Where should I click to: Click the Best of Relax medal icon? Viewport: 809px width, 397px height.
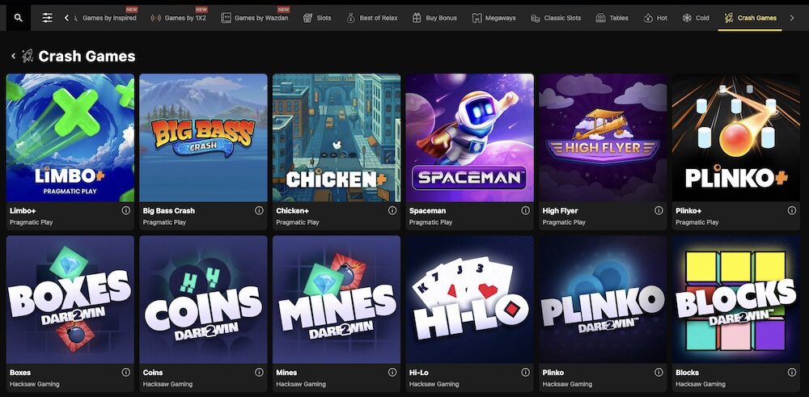351,18
